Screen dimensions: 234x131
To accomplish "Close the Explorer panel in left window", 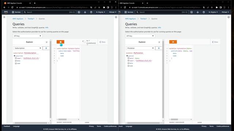I will pos(46,42).
